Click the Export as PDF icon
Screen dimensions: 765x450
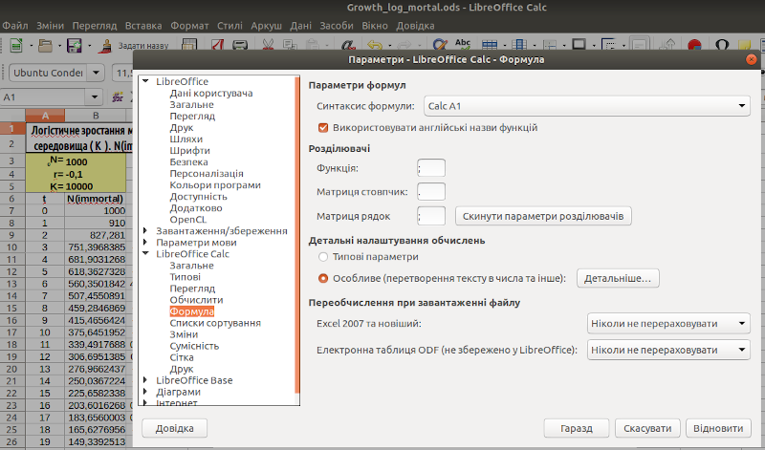(x=218, y=45)
